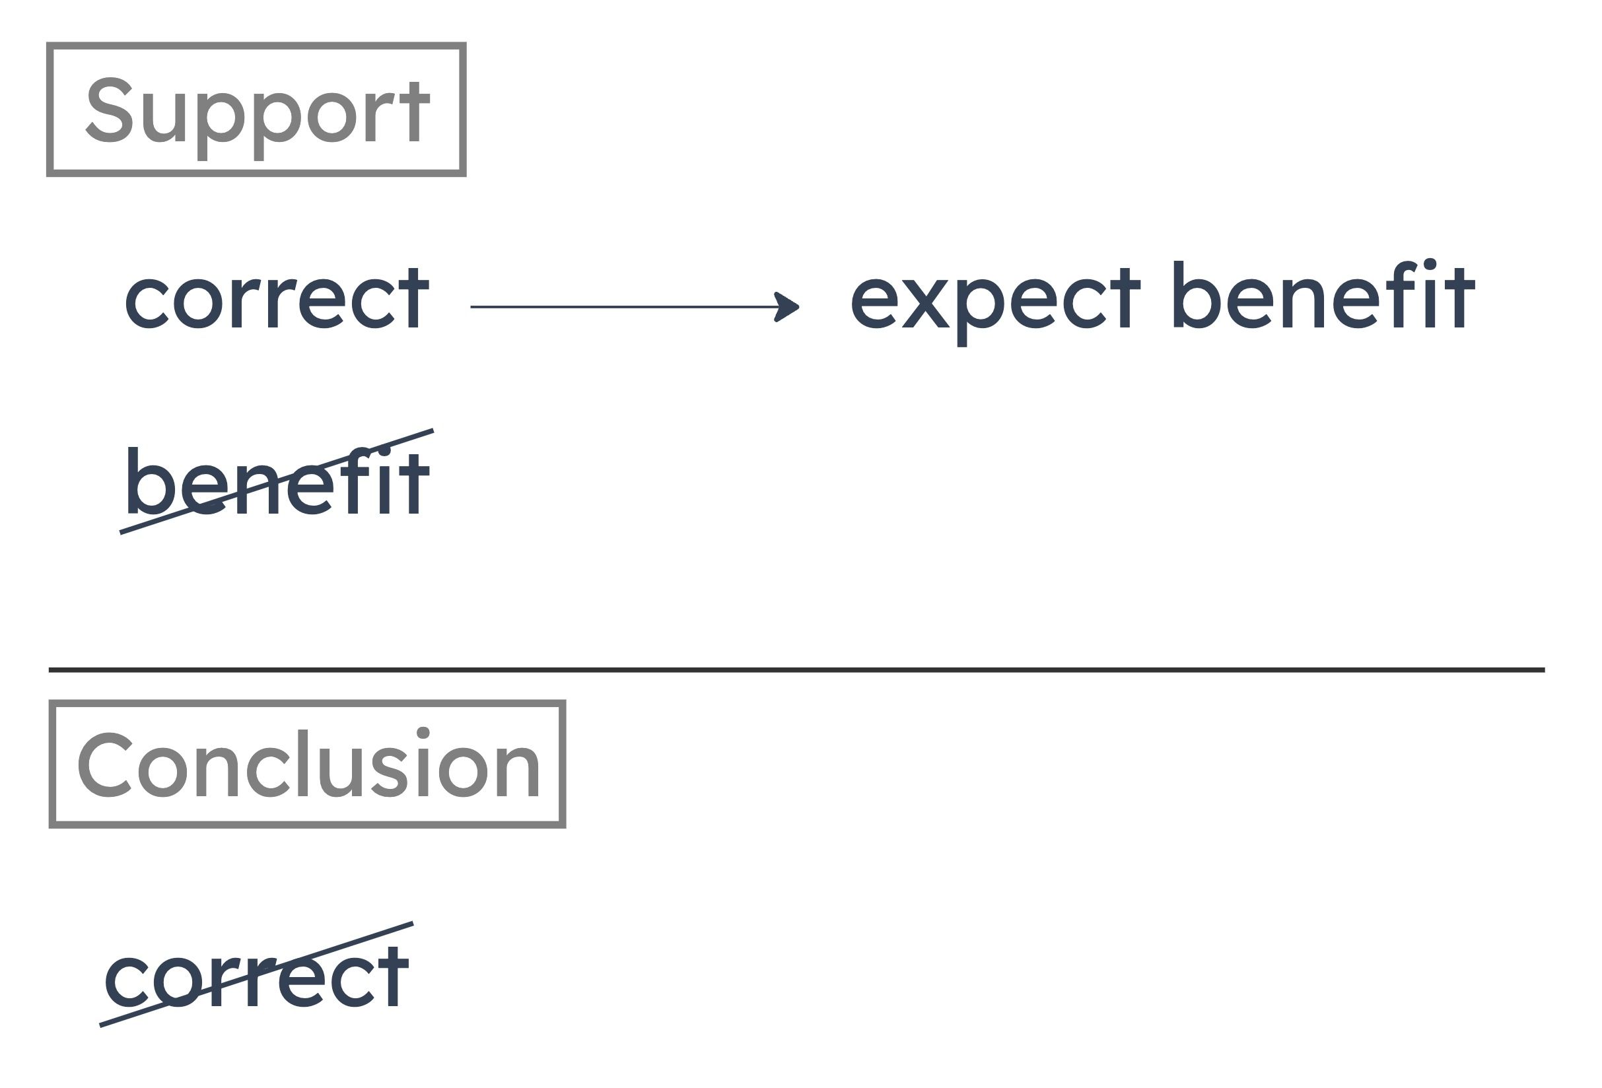
Task: Click the letter b in crossed-out benefit
Action: point(147,480)
